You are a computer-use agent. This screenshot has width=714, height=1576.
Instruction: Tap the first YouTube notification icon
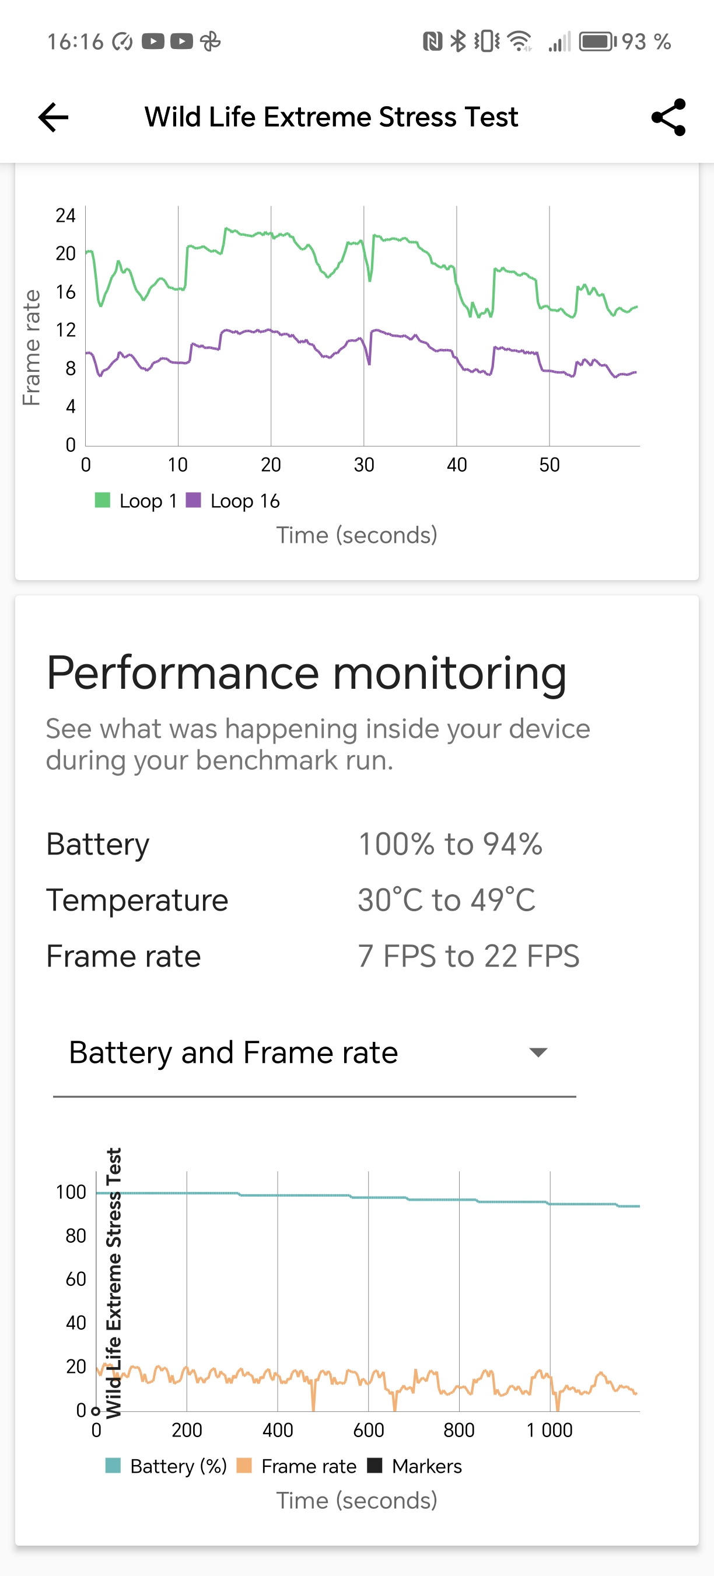coord(153,41)
